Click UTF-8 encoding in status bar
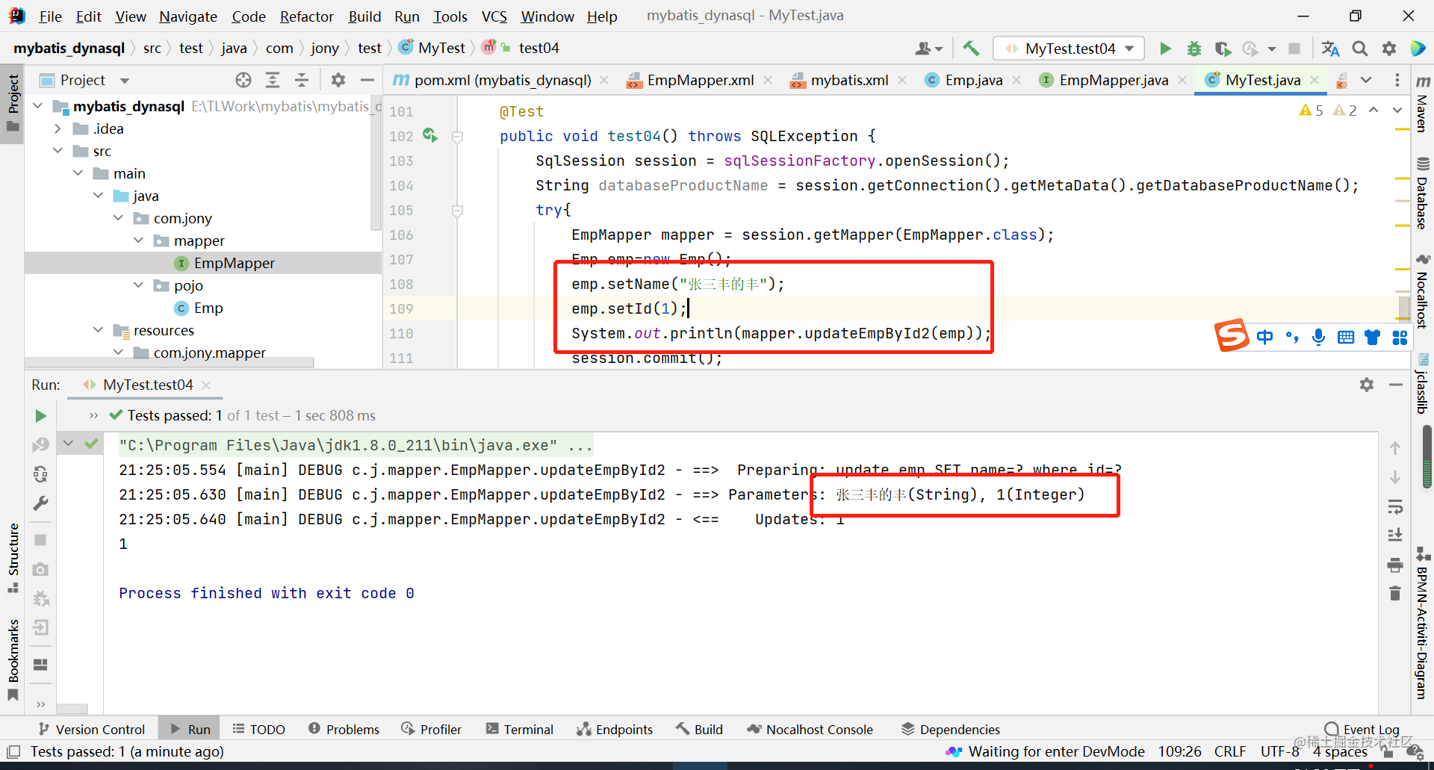 [x=1280, y=751]
